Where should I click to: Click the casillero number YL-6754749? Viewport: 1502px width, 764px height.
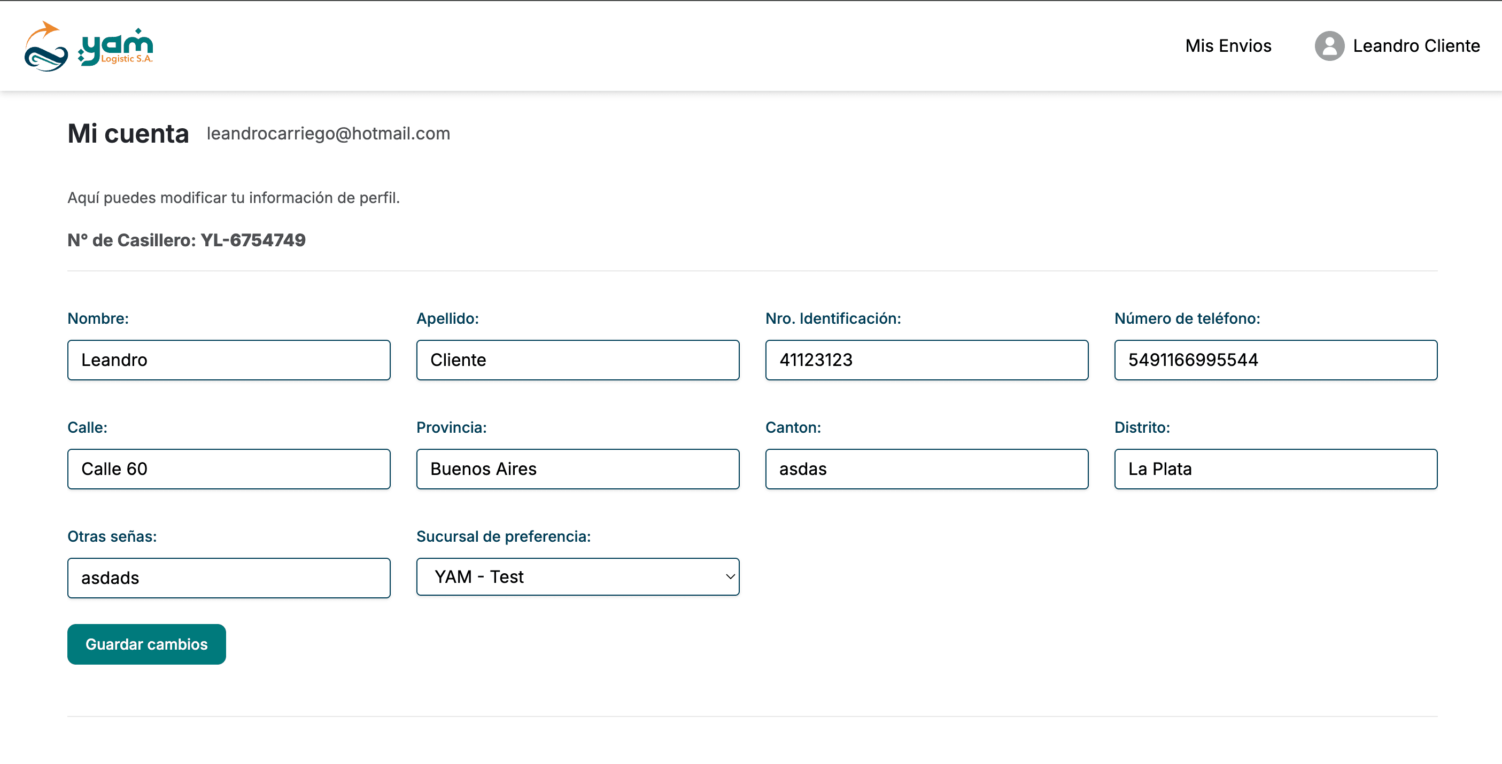pyautogui.click(x=253, y=239)
